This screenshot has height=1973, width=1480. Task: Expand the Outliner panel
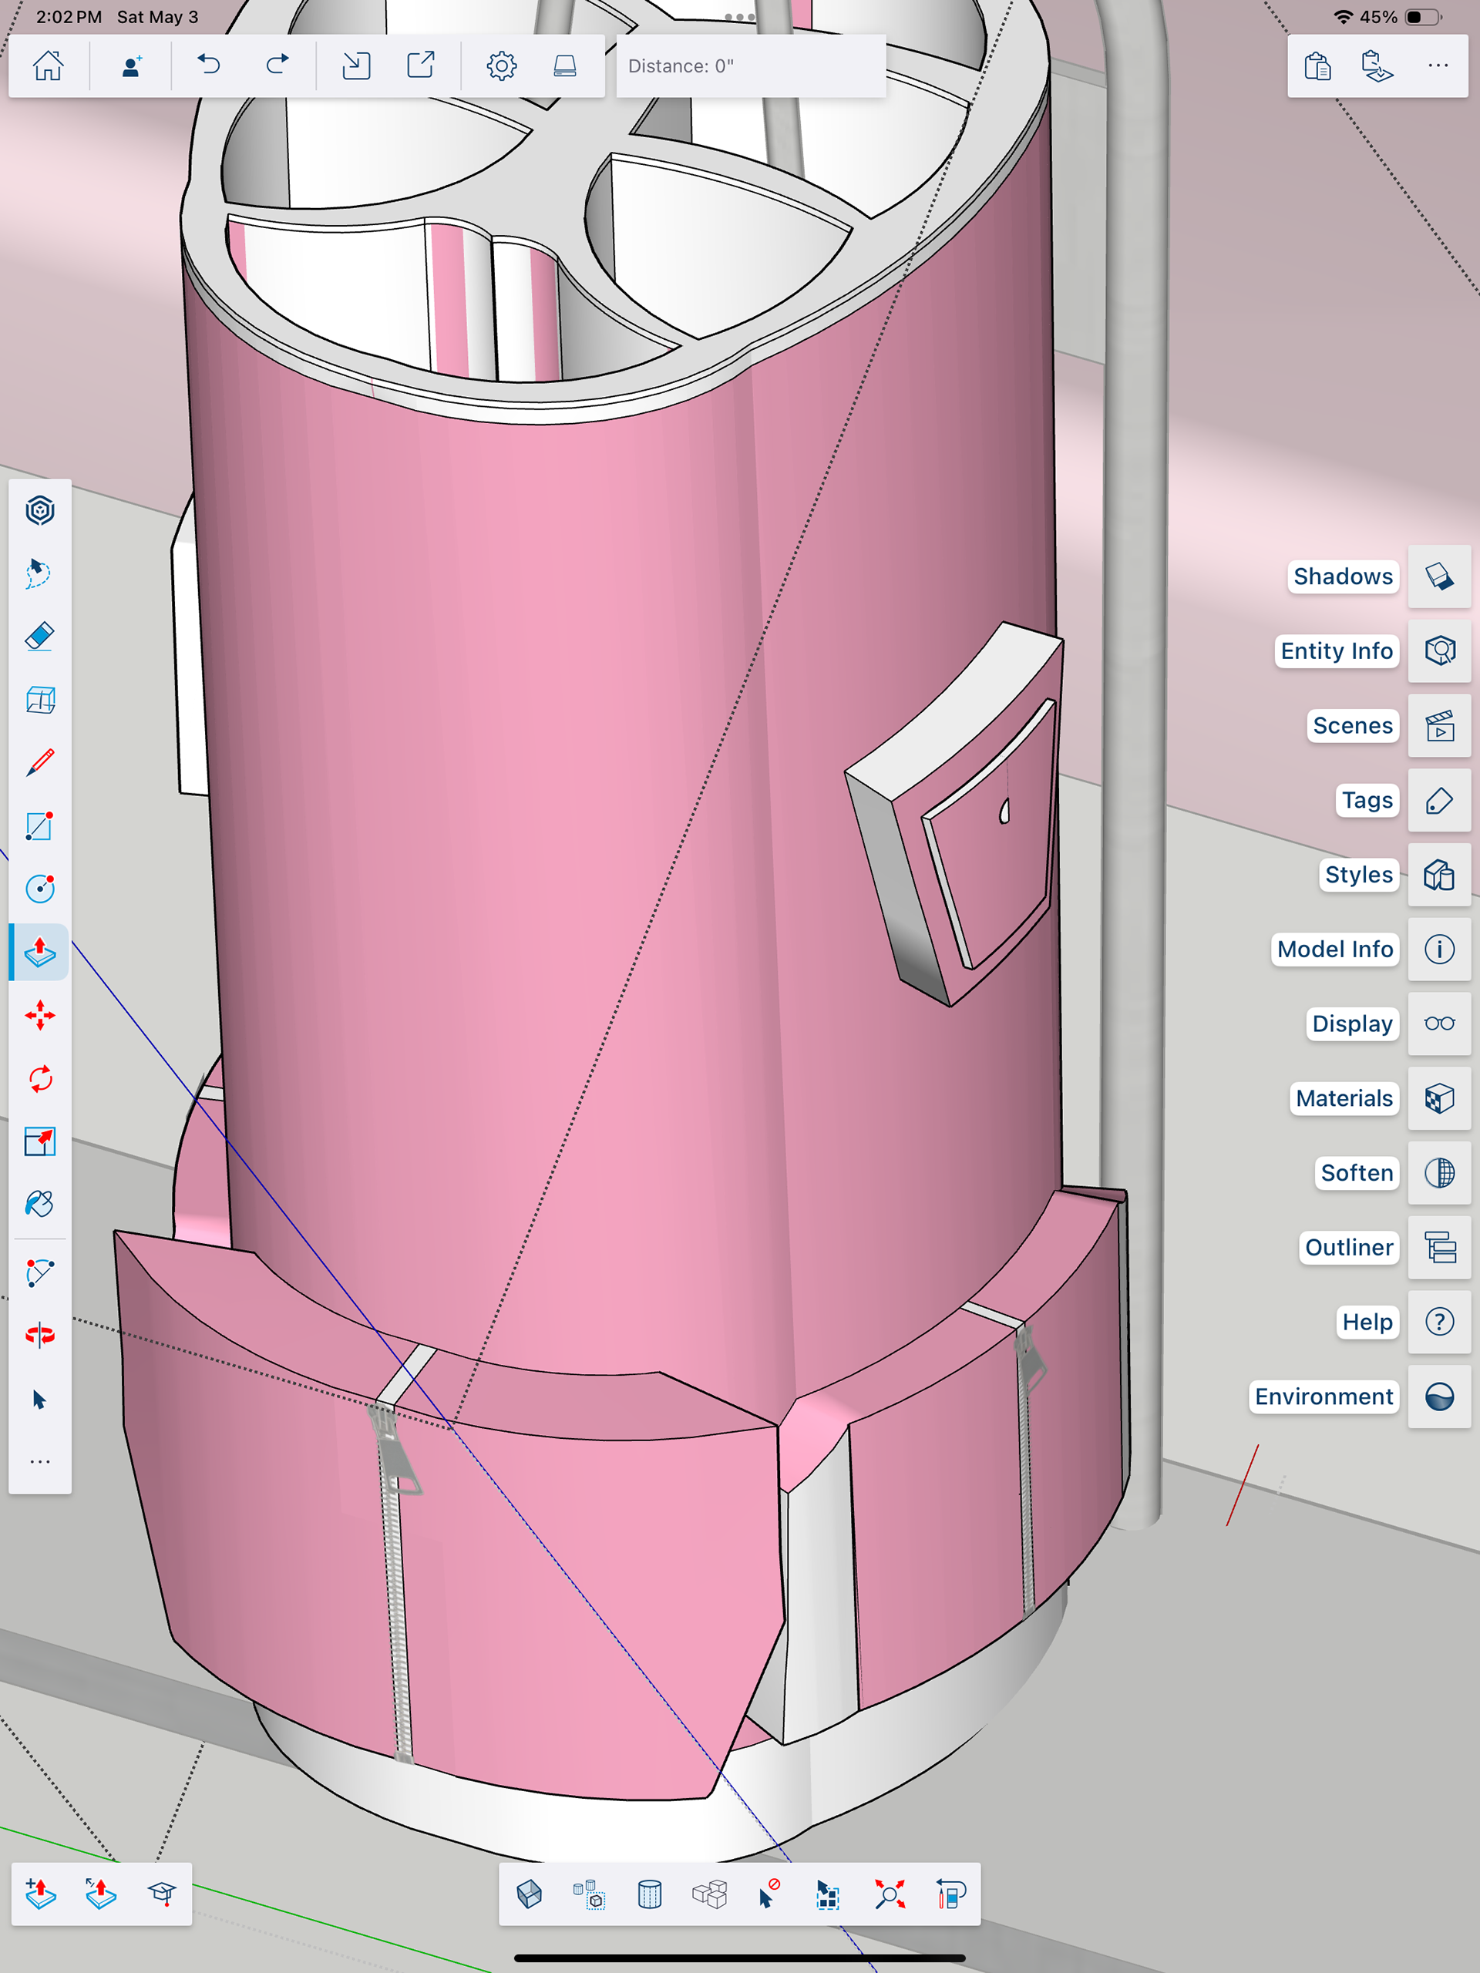click(x=1439, y=1247)
